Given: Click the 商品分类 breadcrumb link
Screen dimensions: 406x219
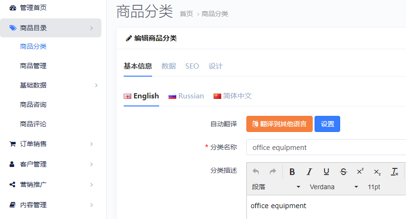Looking at the screenshot, I should tap(215, 14).
